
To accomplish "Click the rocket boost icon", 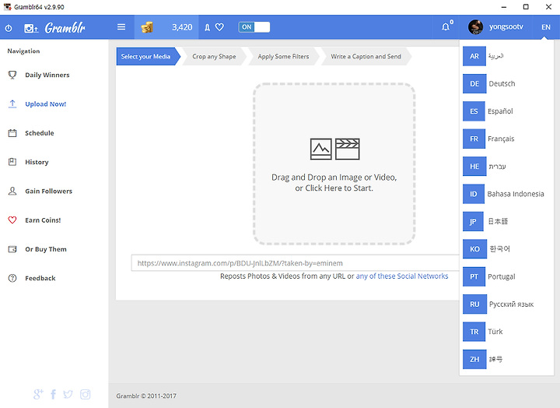I will 207,27.
